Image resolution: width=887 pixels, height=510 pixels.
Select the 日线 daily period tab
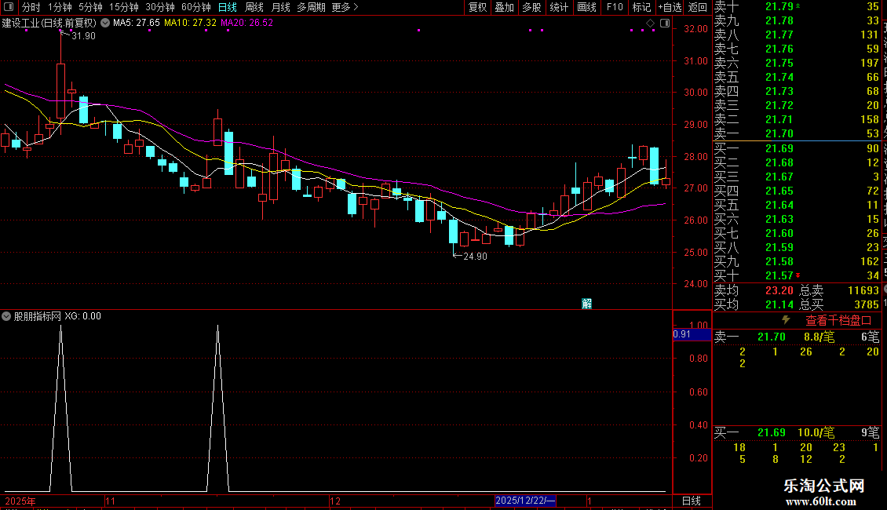(228, 7)
